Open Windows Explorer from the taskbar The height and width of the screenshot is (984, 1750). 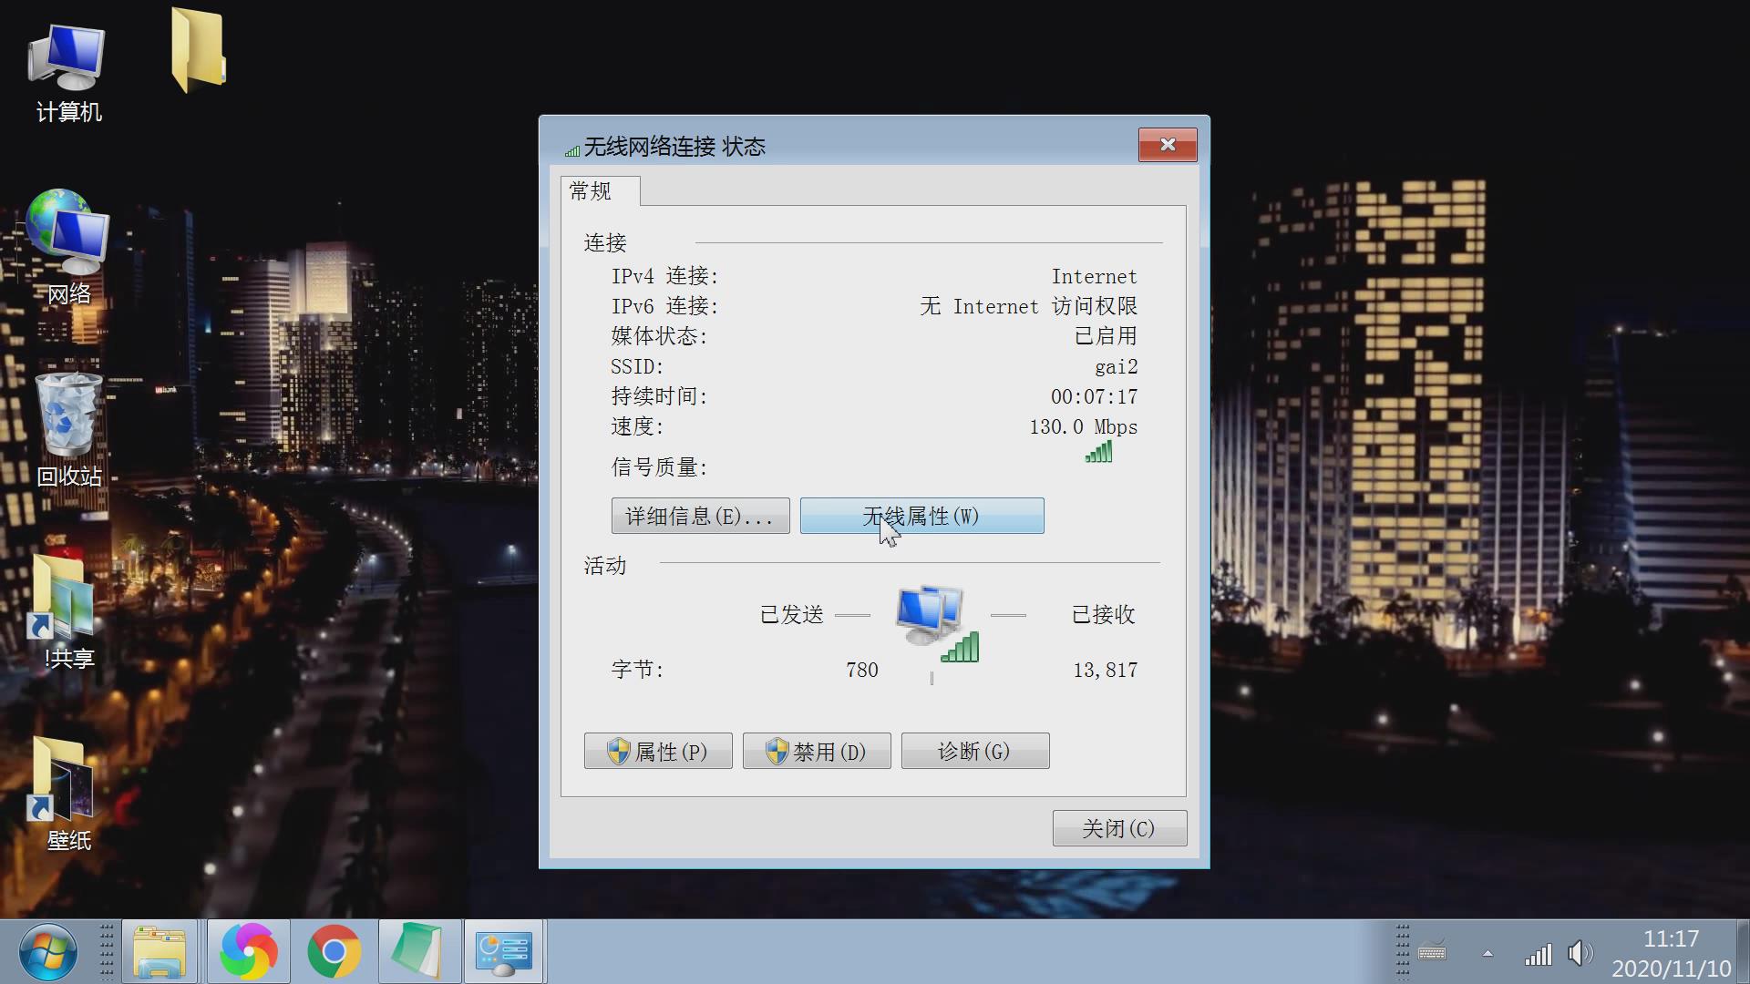[x=160, y=951]
